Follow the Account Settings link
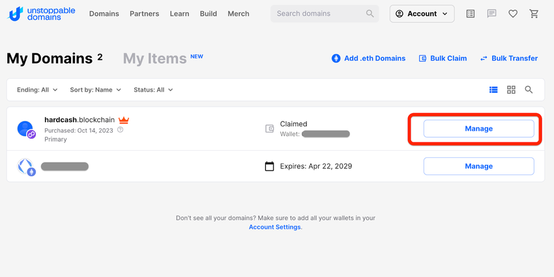This screenshot has height=277, width=554. tap(274, 227)
